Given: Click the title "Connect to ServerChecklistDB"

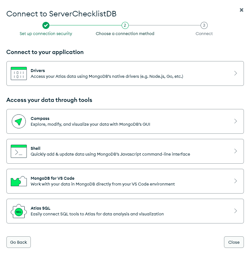Looking at the screenshot, I should pos(61,14).
